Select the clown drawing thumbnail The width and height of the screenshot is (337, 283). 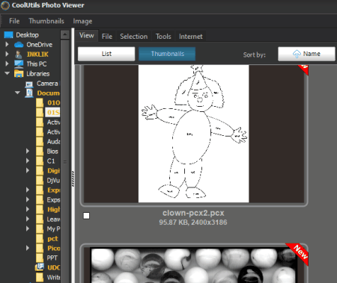tap(194, 134)
